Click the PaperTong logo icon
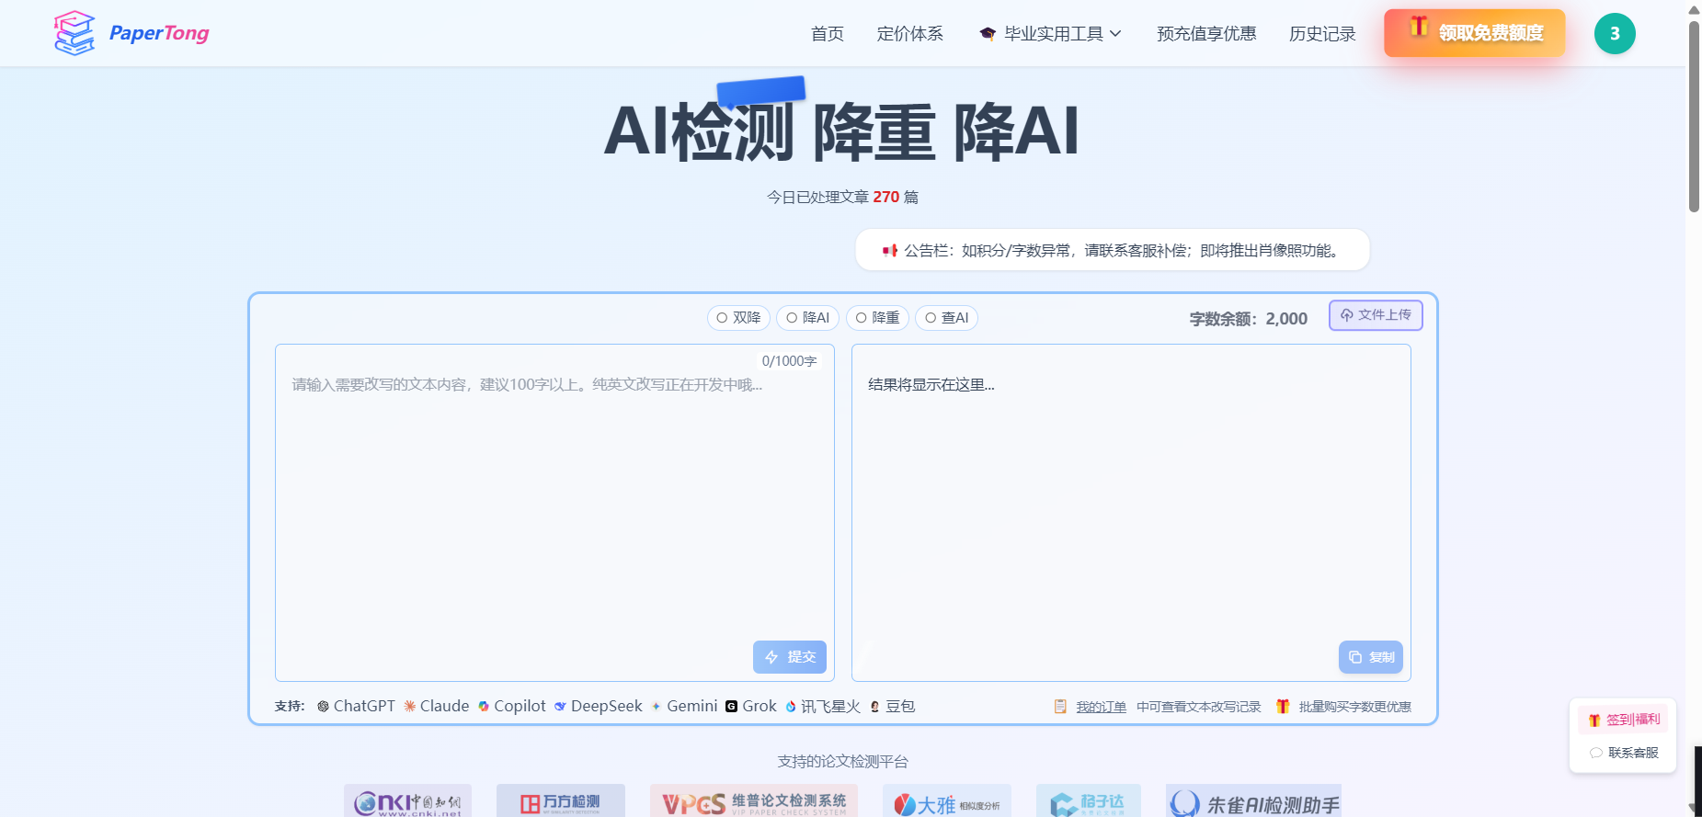This screenshot has height=817, width=1702. (74, 33)
